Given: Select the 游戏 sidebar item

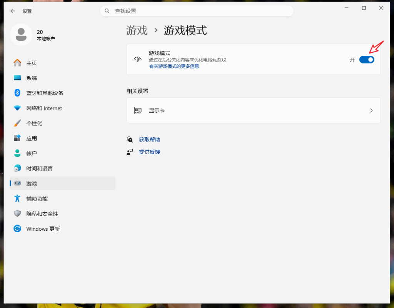Looking at the screenshot, I should (63, 183).
